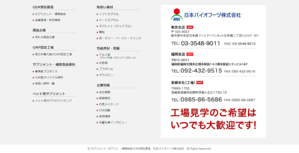Go to 採用情報 page
Viewport: 299px width, 153px height.
tap(104, 116)
